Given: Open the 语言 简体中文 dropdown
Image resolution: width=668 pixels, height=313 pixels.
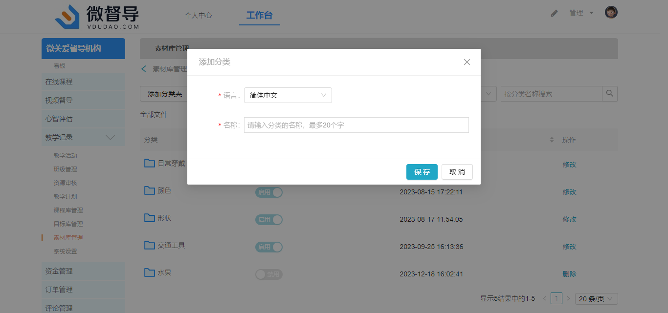Looking at the screenshot, I should 288,95.
